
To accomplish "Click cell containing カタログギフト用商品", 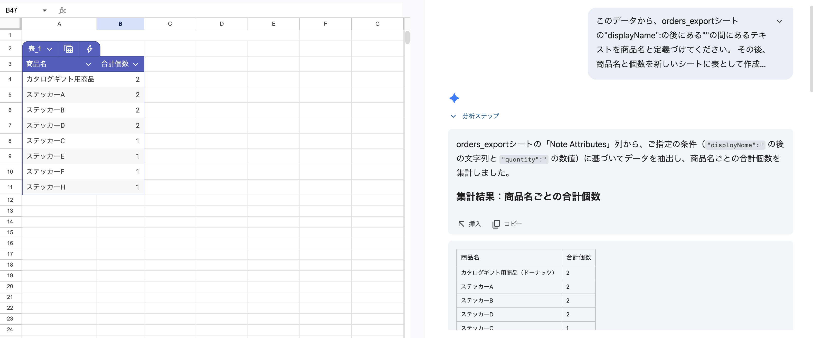I will [x=60, y=79].
